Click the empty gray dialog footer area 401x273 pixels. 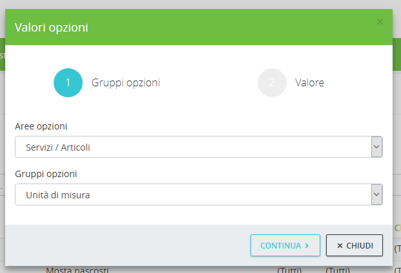pyautogui.click(x=129, y=245)
